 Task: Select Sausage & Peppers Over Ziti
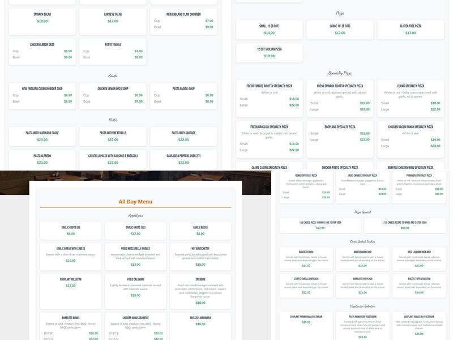pos(183,159)
